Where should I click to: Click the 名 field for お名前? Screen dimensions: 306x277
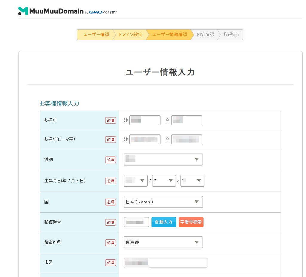coord(187,120)
